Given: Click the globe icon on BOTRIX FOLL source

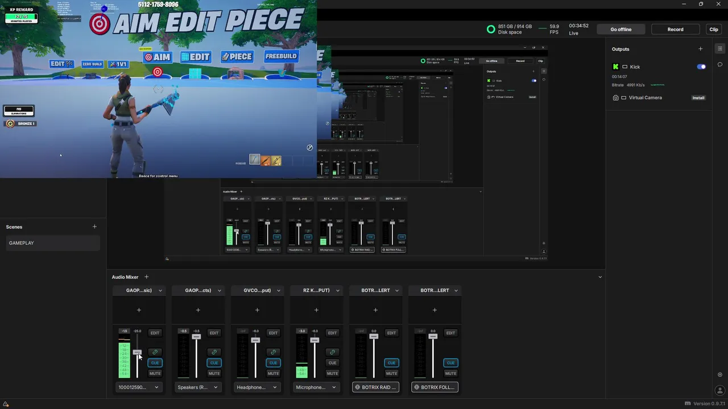Looking at the screenshot, I should tap(416, 387).
